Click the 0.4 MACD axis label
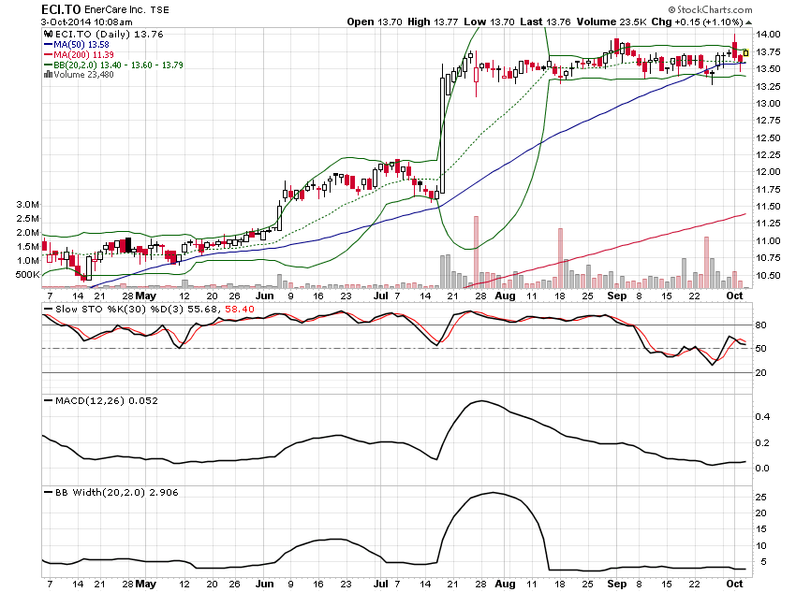The width and height of the screenshot is (796, 592). [x=763, y=416]
